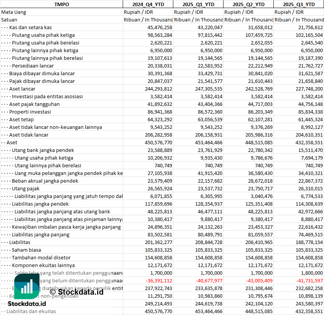This screenshot has height=315, width=324.
Task: Select the Saham biasa row label
Action: [x=26, y=250]
